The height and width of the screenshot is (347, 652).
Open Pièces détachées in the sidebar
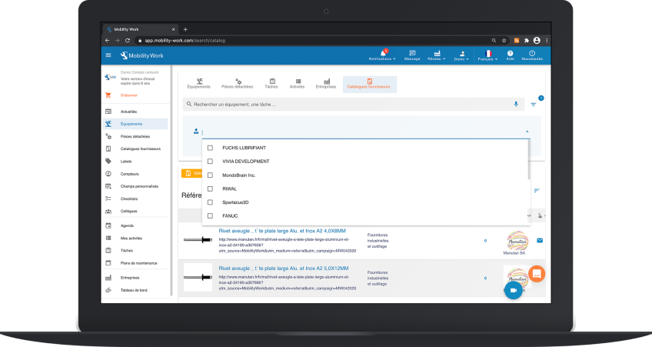point(136,136)
